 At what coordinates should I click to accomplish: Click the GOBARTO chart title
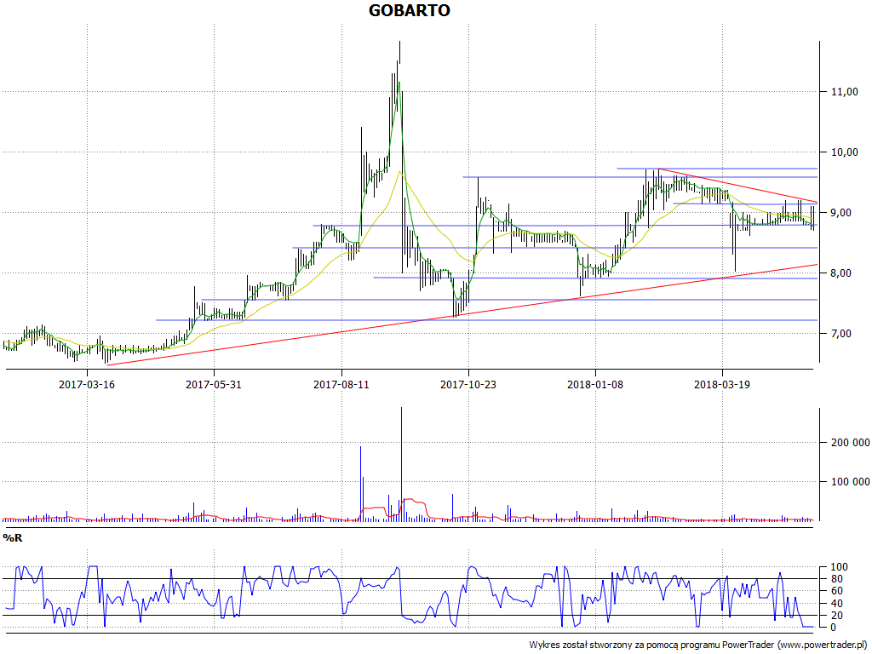pos(410,10)
